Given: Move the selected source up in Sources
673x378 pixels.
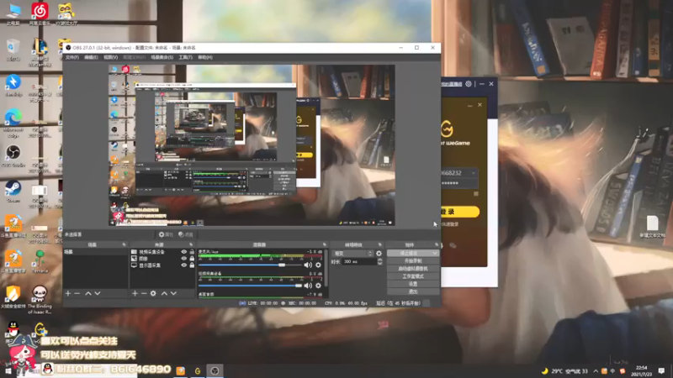Looking at the screenshot, I should (164, 293).
